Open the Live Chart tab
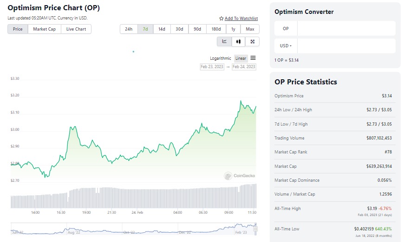 76,29
